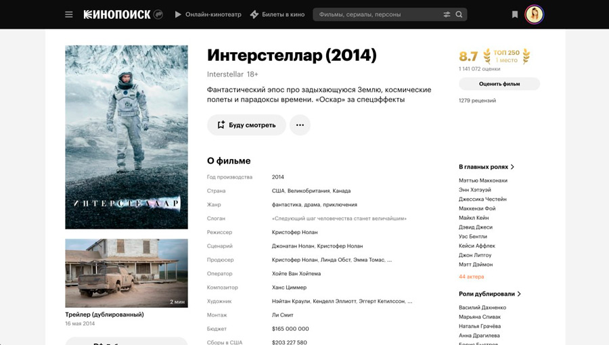Open the Top 250 badge
Viewport: 609px width, 345px height.
coord(506,56)
